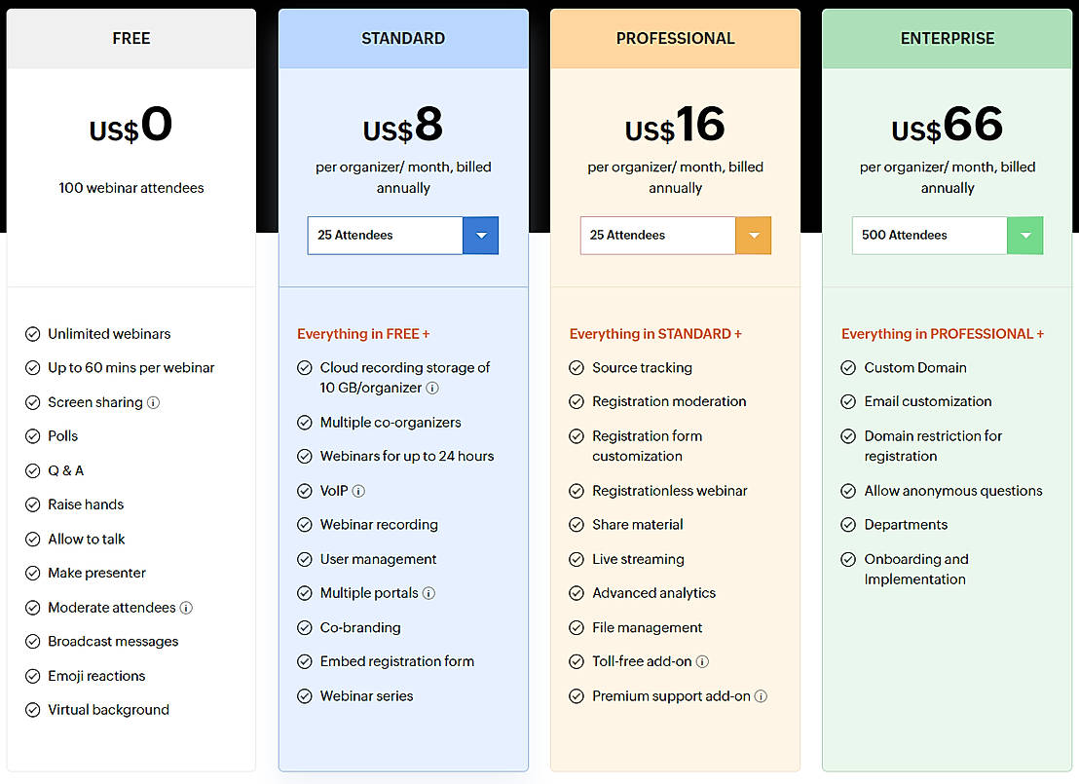Click info icon next to VoIP

(358, 491)
